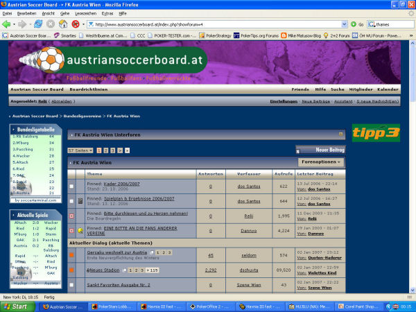Open the 'Kader 2006/2007' pinned thread
Image resolution: width=416 pixels, height=312 pixels.
coord(121,184)
